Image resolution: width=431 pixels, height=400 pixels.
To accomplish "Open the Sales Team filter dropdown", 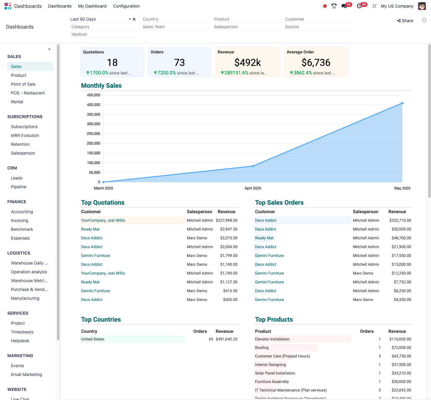I will click(x=174, y=27).
